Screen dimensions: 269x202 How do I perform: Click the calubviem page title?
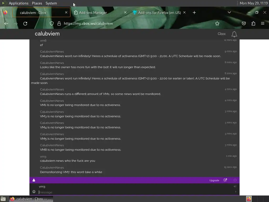(x=47, y=34)
